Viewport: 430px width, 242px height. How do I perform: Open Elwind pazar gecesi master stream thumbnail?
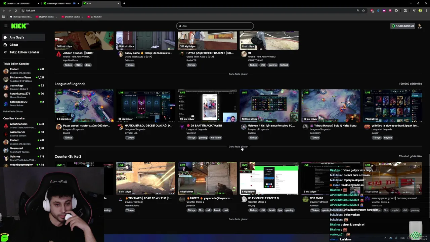click(84, 106)
